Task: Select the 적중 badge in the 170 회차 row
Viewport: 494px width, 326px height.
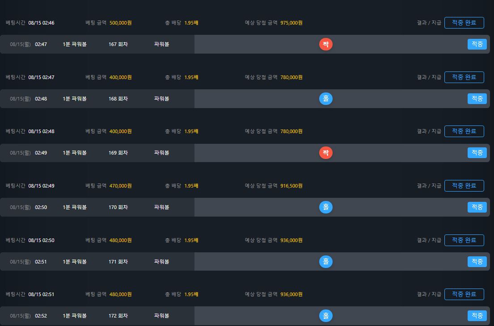Action: [477, 207]
